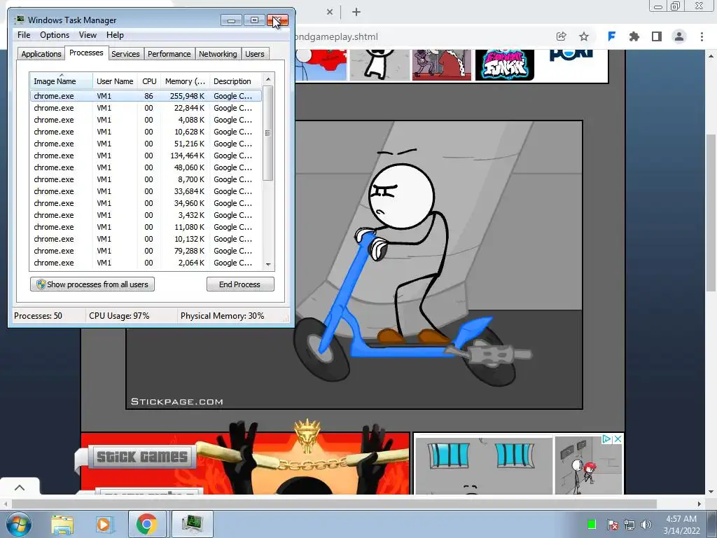This screenshot has width=717, height=538.
Task: Select chrome.exe row using 10,132 K memory
Action: pyautogui.click(x=146, y=239)
